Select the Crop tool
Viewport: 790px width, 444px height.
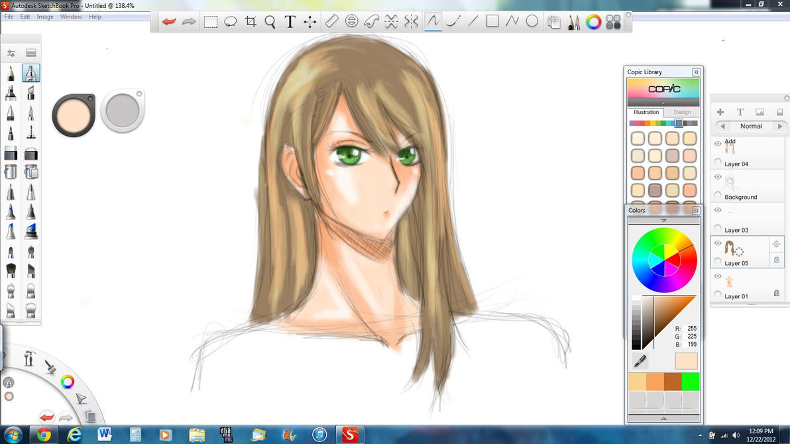251,22
